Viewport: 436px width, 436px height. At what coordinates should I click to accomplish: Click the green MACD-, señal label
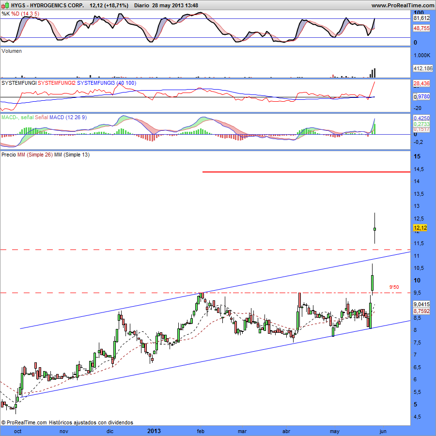[17, 117]
